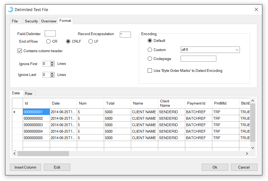The height and width of the screenshot is (181, 268).
Task: Click the Cancel button
Action: (244, 167)
